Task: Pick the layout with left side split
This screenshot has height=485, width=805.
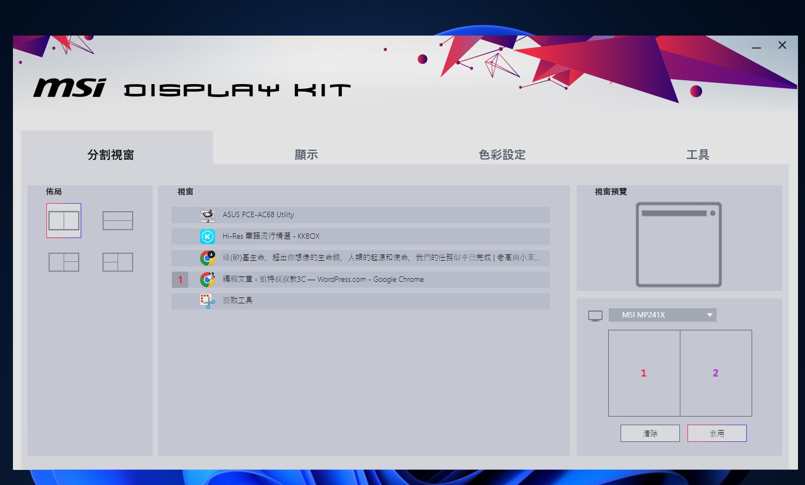Action: coord(118,262)
